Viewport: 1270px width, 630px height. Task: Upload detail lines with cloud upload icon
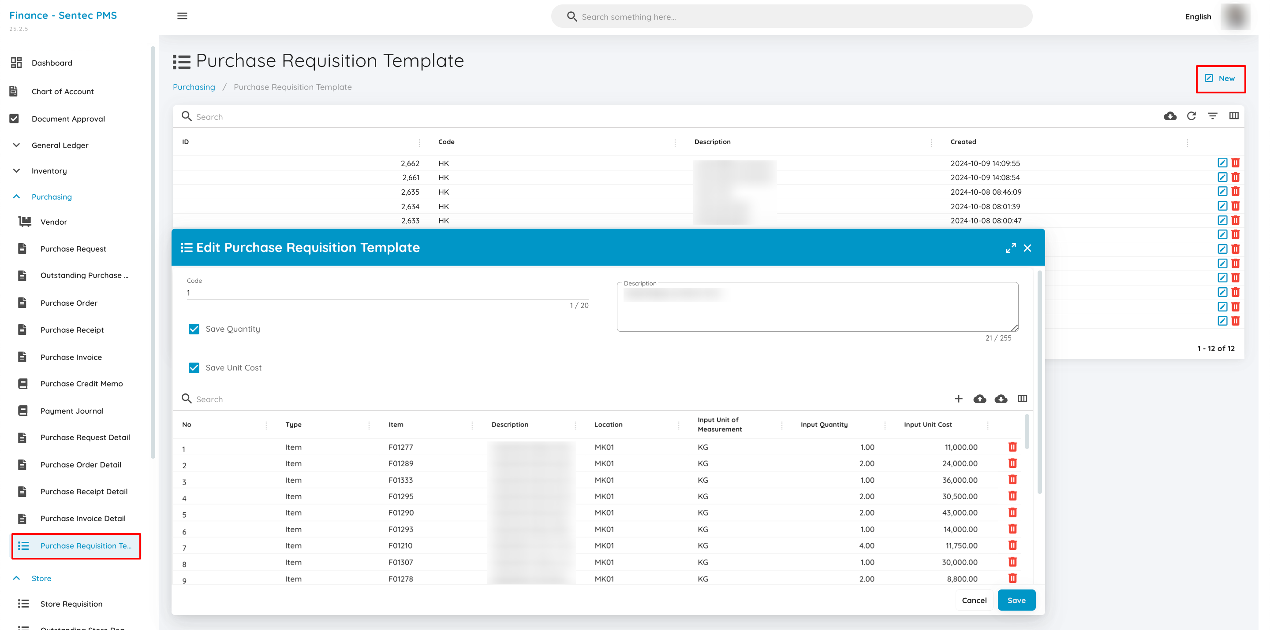coord(979,399)
